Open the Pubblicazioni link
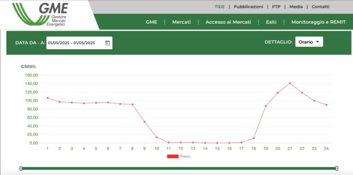Image resolution: width=353 pixels, height=175 pixels. pyautogui.click(x=248, y=7)
